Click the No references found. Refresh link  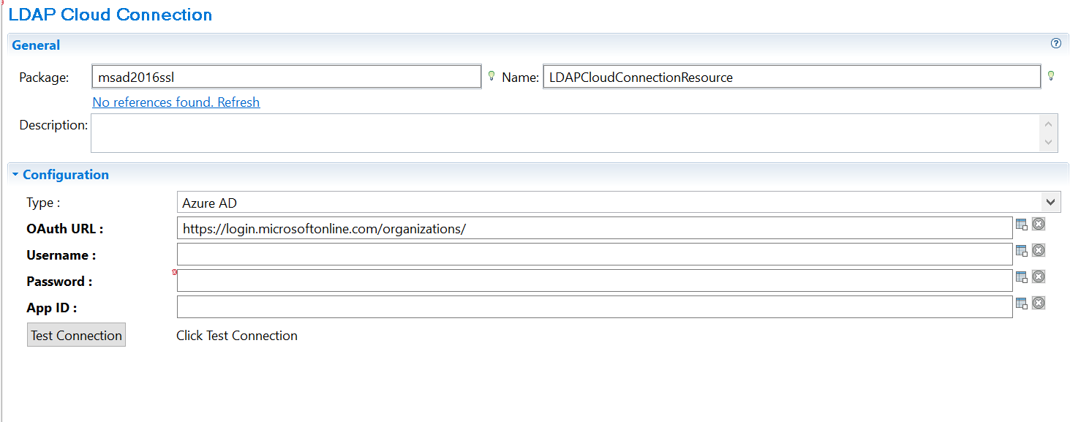tap(176, 102)
